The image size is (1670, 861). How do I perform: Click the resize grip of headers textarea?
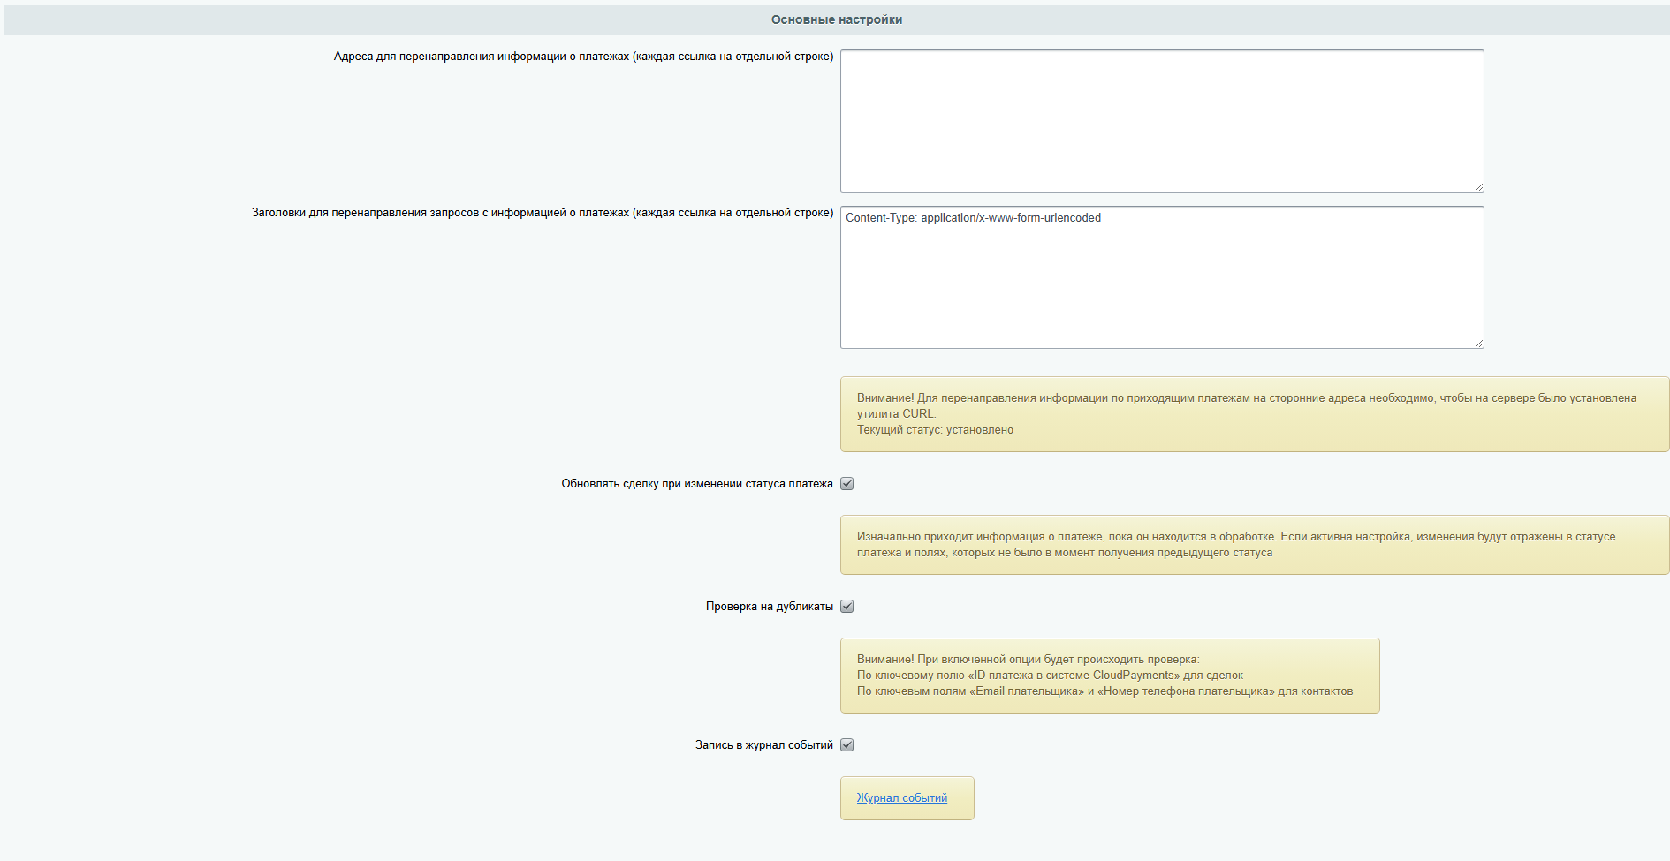point(1480,343)
